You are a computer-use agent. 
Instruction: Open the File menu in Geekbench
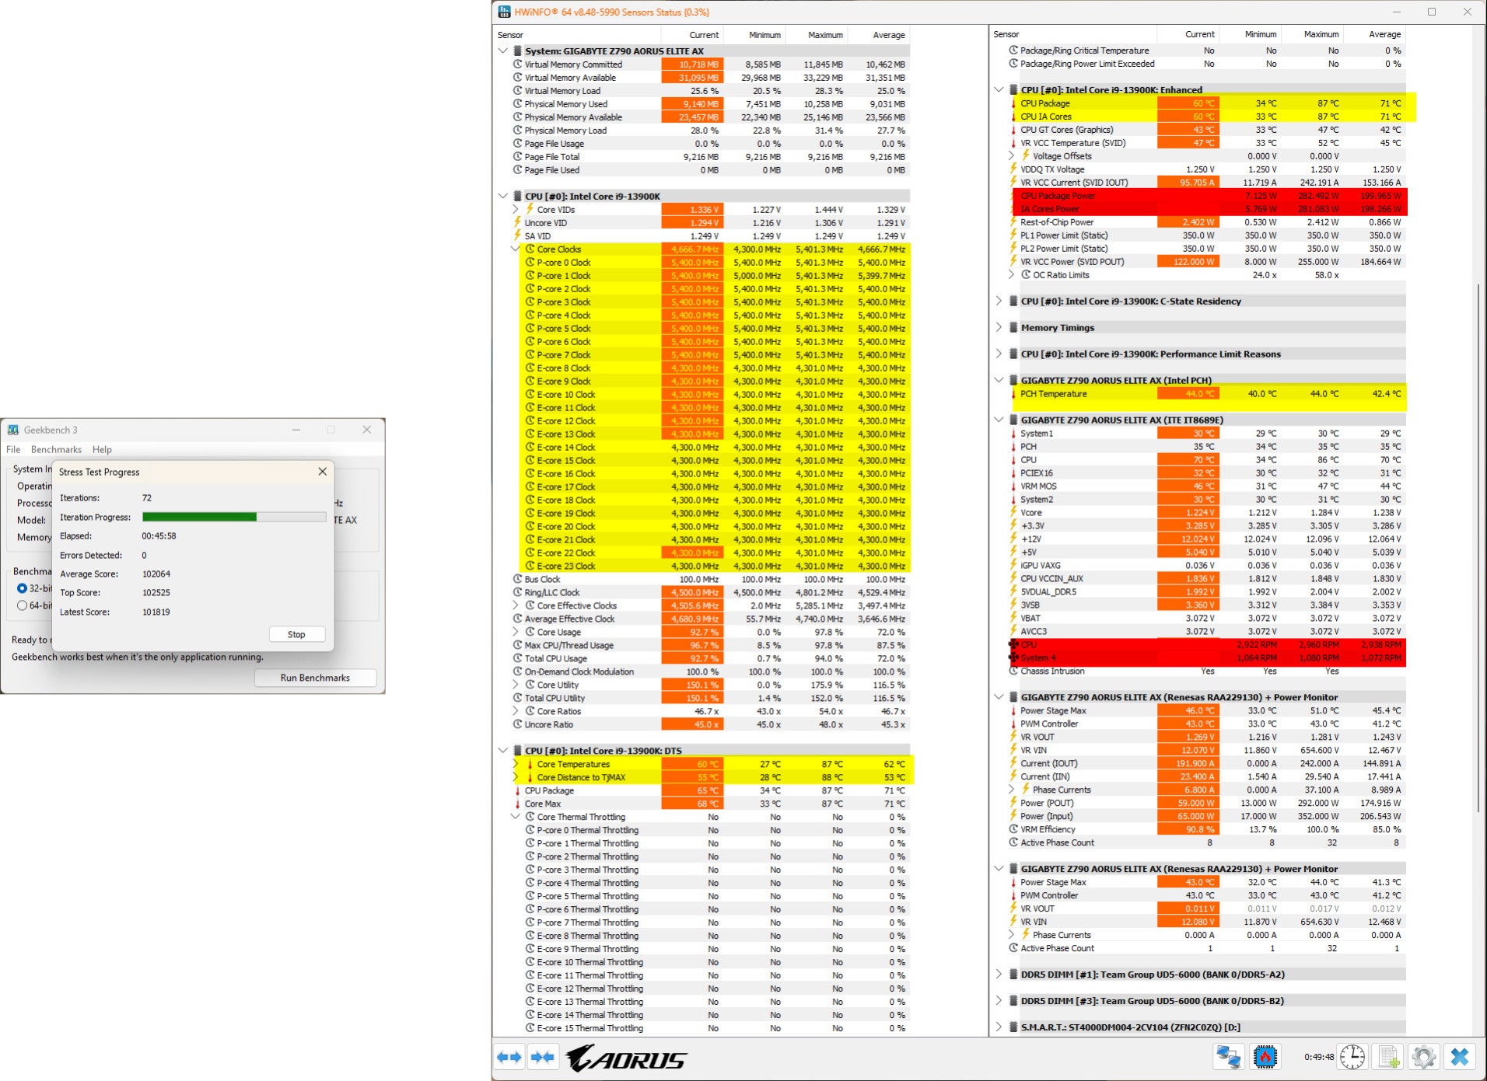[x=13, y=449]
